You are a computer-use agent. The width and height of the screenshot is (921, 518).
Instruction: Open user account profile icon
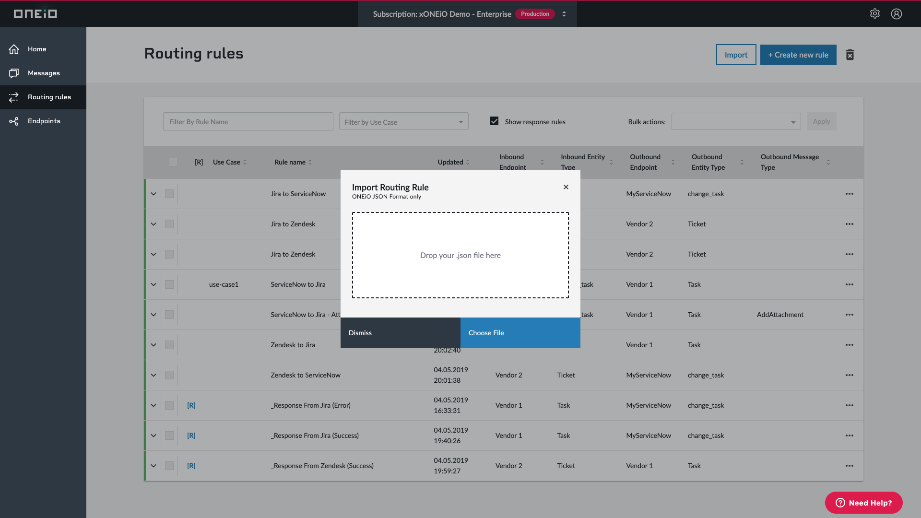click(x=897, y=14)
